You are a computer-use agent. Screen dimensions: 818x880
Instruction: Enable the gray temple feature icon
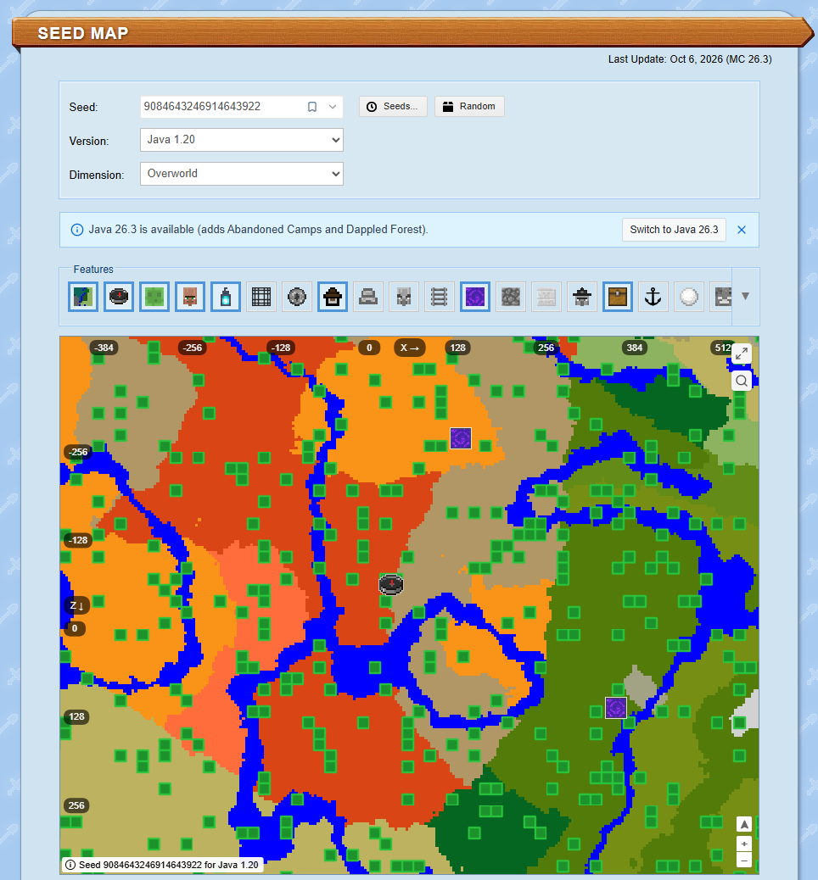point(368,297)
